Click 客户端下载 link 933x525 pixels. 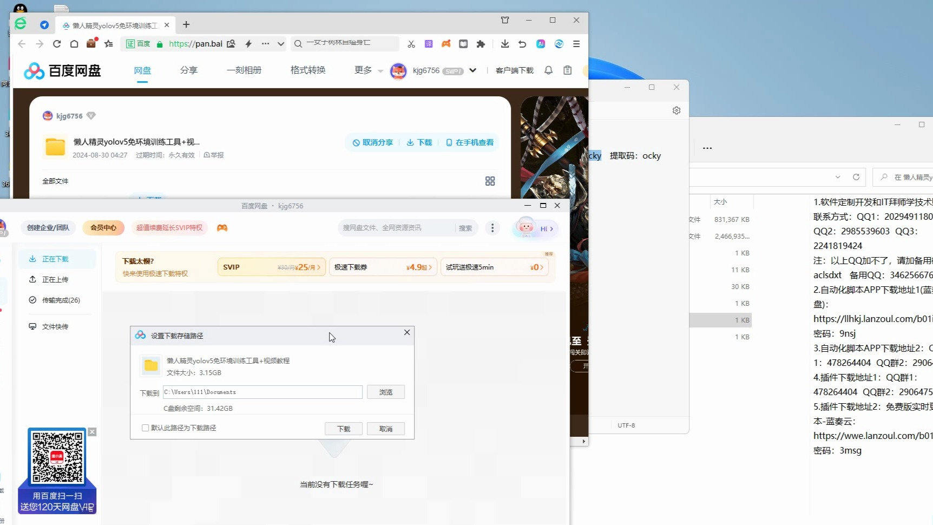pyautogui.click(x=515, y=71)
